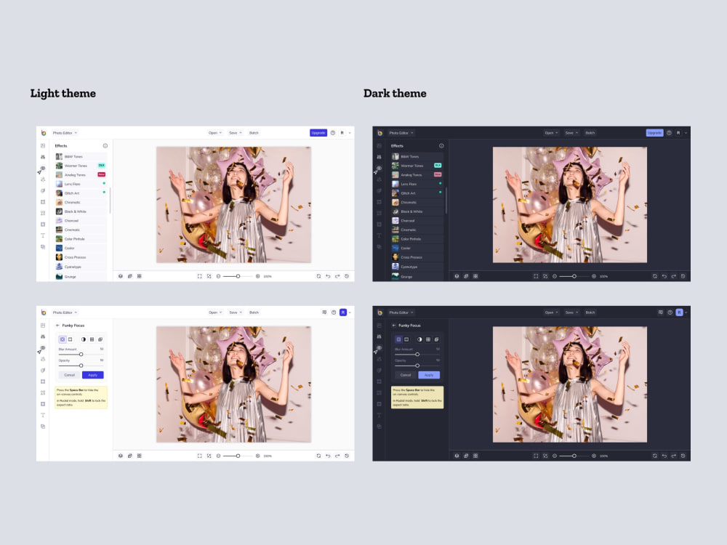Click profile avatar in dark Funky Focus header
This screenshot has height=545, width=727.
679,312
